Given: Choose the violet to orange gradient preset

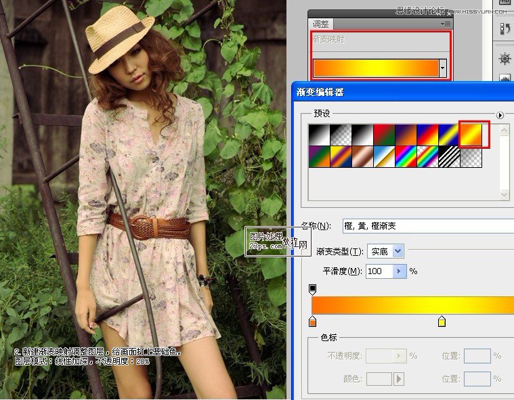Looking at the screenshot, I should (x=406, y=135).
